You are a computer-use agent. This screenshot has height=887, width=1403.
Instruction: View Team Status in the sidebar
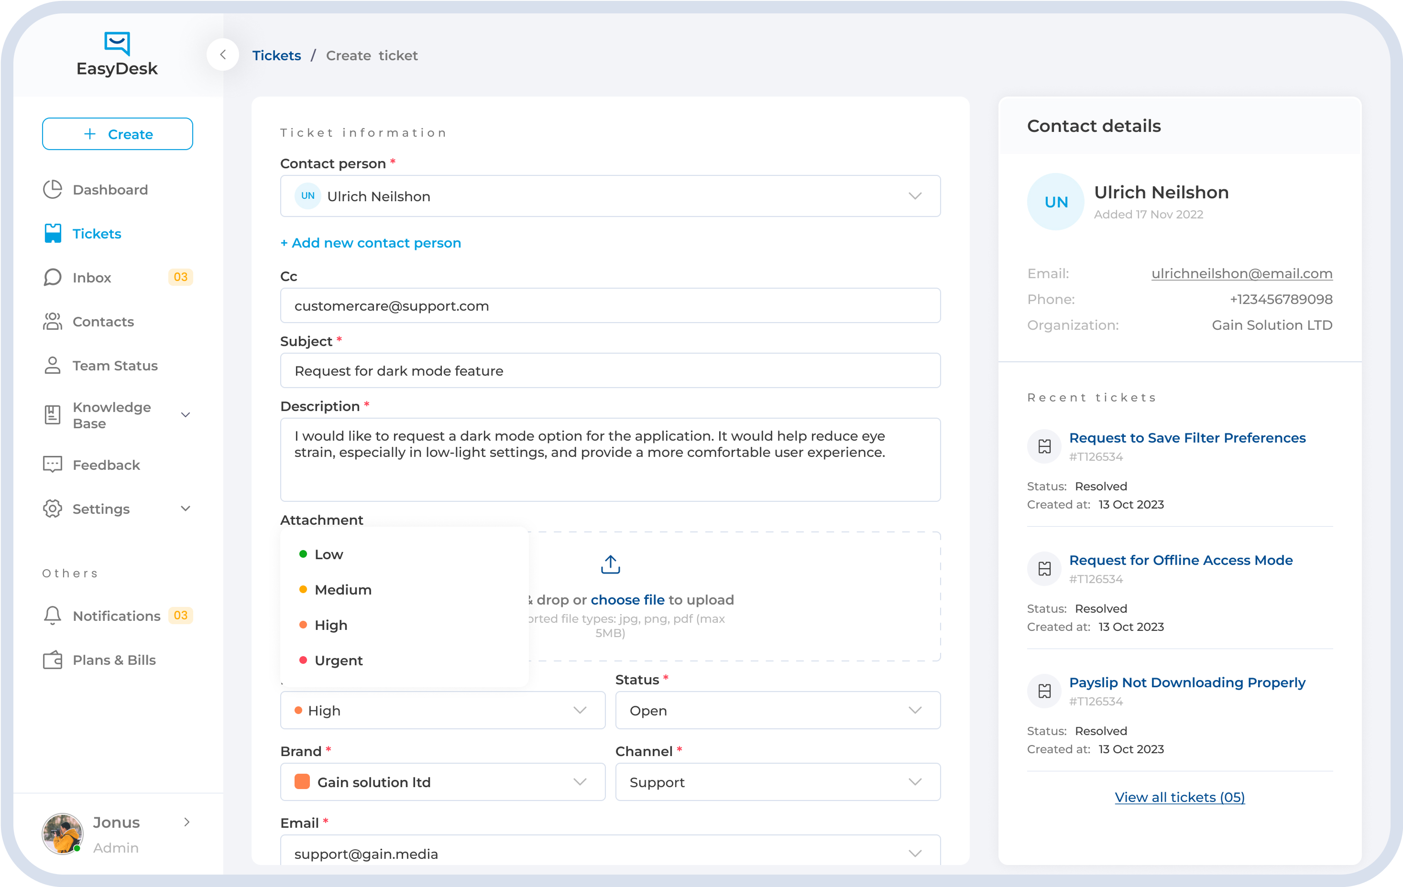[x=114, y=365]
